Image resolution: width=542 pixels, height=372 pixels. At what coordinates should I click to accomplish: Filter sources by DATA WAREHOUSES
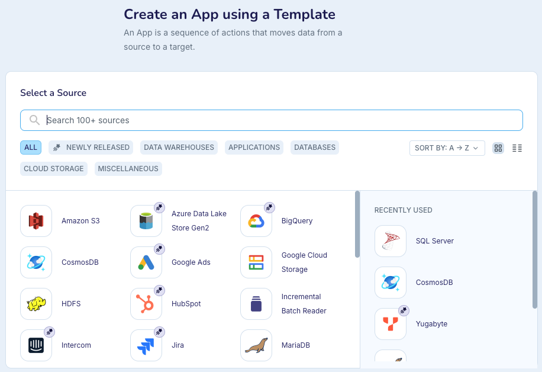(179, 147)
